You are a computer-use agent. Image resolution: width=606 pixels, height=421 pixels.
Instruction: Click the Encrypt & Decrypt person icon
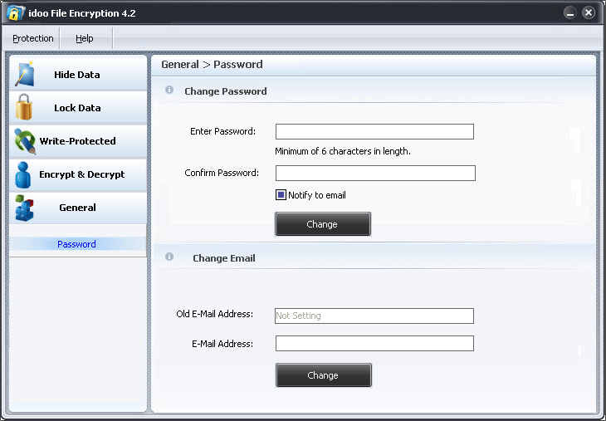(22, 174)
